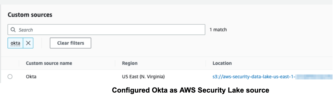Image resolution: width=335 pixels, height=108 pixels.
Task: Sort by the Location column header
Action: (x=222, y=63)
